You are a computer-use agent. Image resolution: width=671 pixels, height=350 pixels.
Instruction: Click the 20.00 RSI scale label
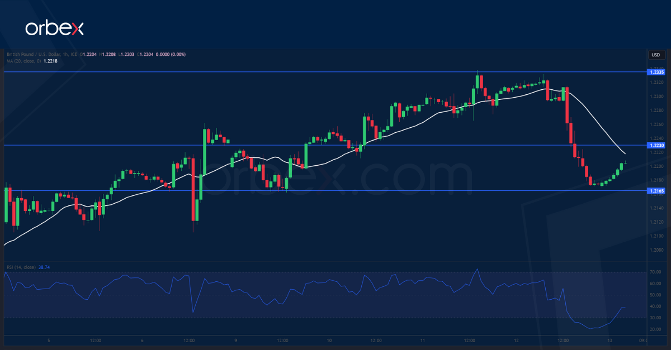(x=656, y=329)
